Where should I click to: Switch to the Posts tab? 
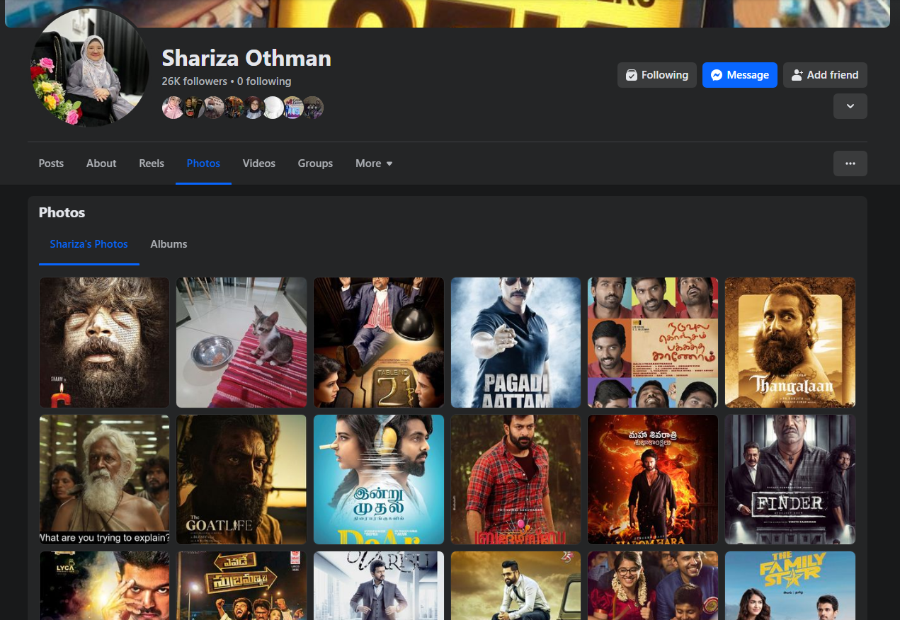click(x=51, y=163)
